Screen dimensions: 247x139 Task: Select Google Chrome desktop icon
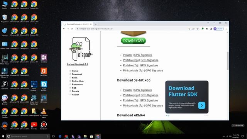pyautogui.click(x=5, y=113)
